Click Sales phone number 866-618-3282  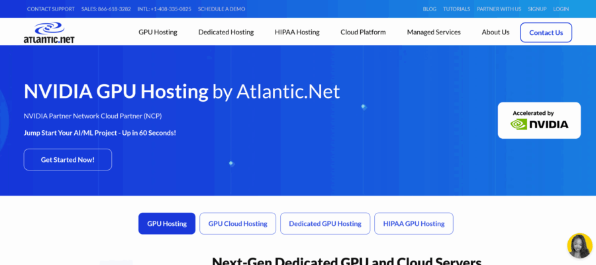[106, 9]
